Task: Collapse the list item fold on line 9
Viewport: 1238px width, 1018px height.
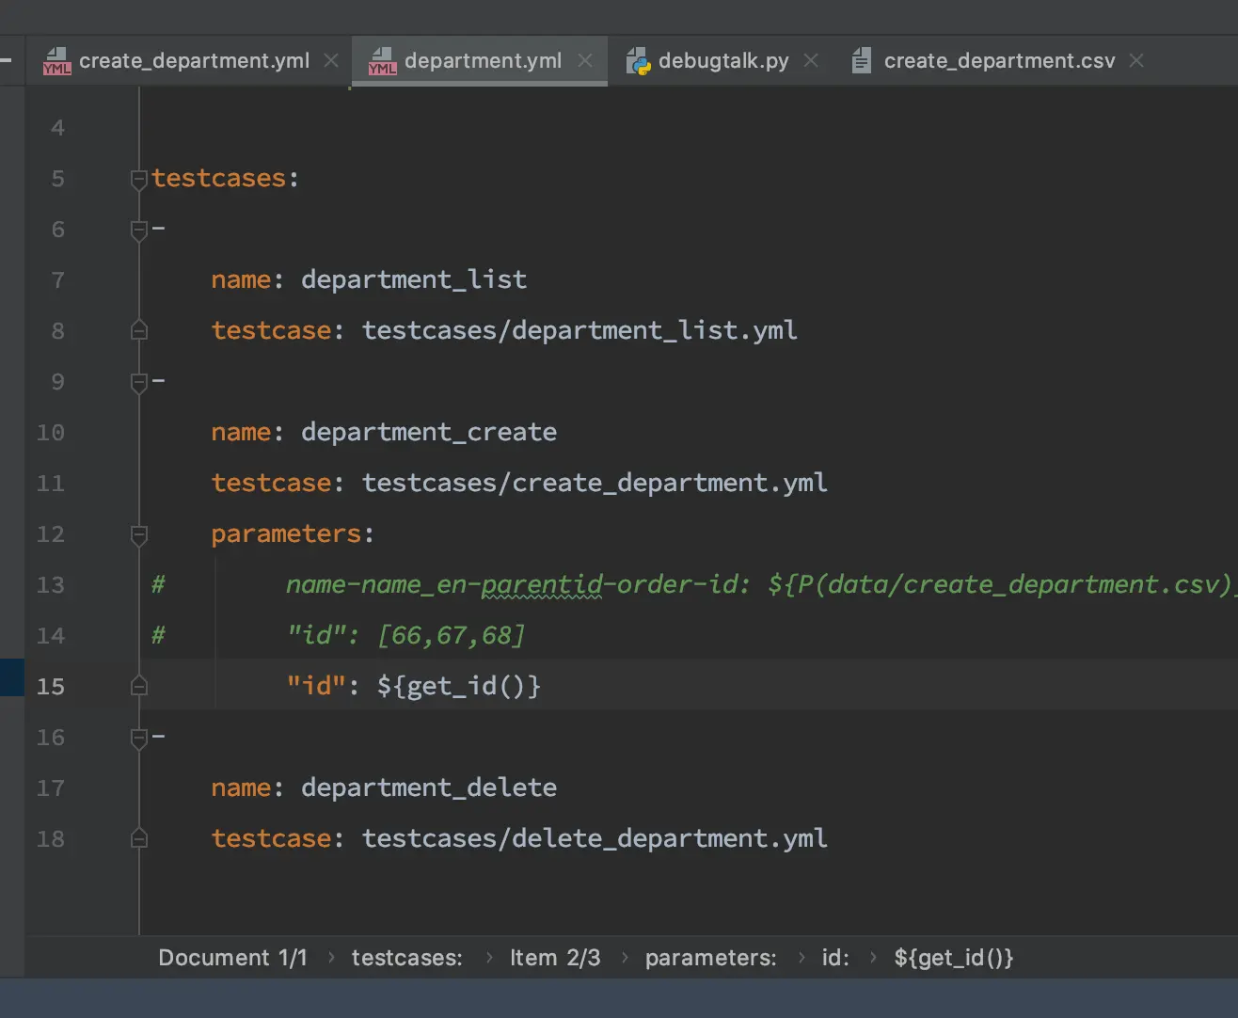Action: [x=139, y=382]
